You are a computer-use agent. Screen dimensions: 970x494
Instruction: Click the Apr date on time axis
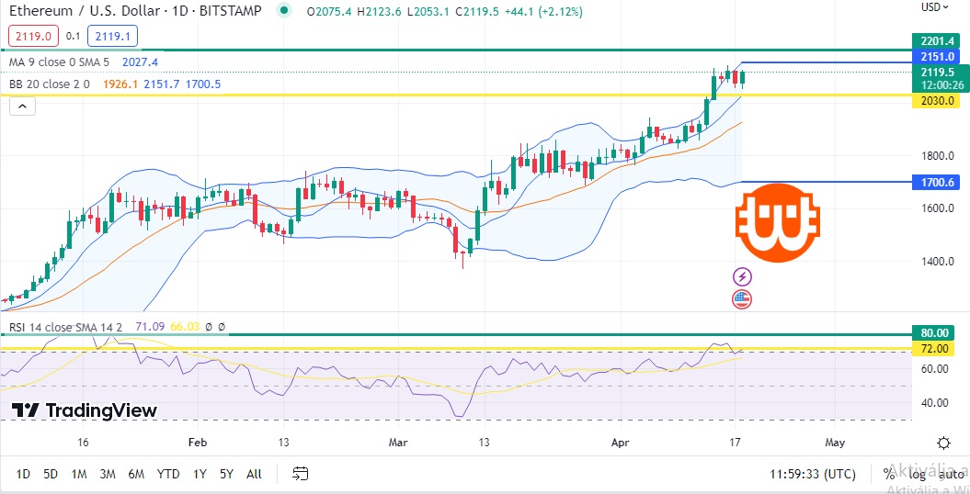pyautogui.click(x=620, y=443)
